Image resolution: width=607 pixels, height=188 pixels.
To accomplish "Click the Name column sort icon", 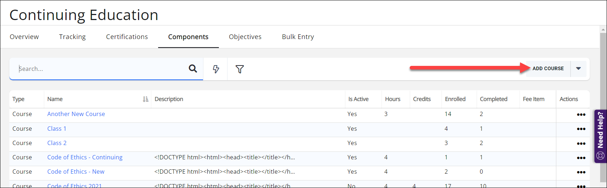I will click(x=146, y=99).
